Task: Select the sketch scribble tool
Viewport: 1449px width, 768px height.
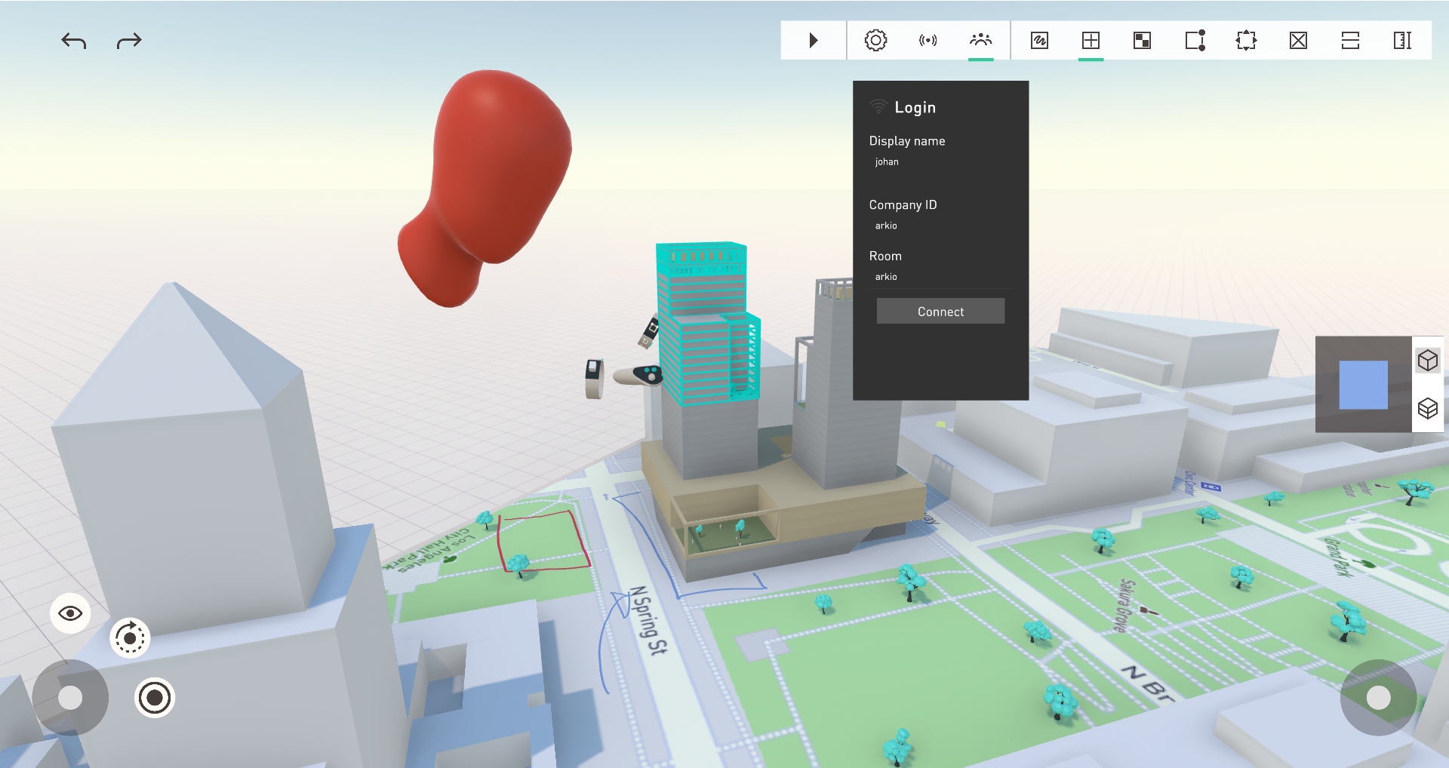Action: tap(1039, 41)
